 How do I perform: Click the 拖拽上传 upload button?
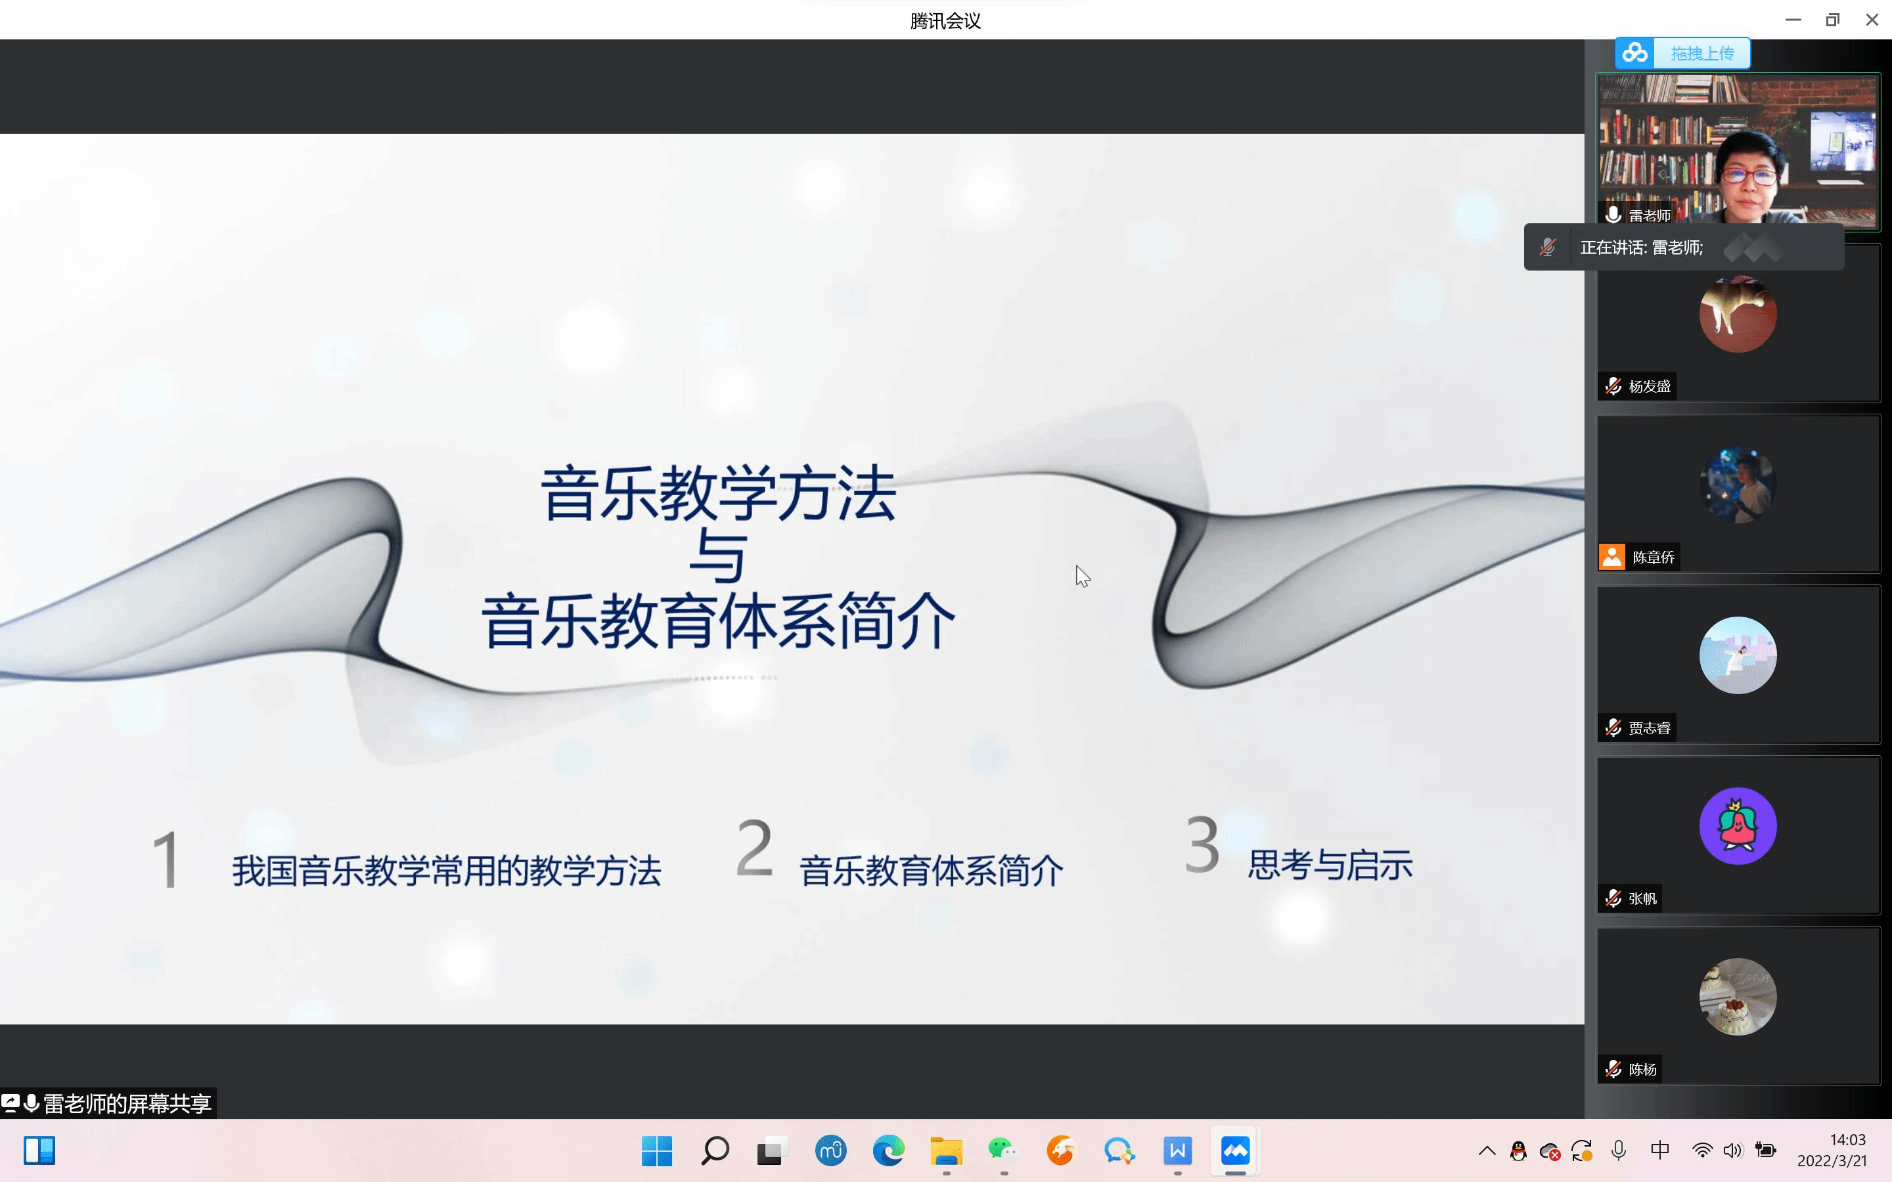pos(1702,53)
